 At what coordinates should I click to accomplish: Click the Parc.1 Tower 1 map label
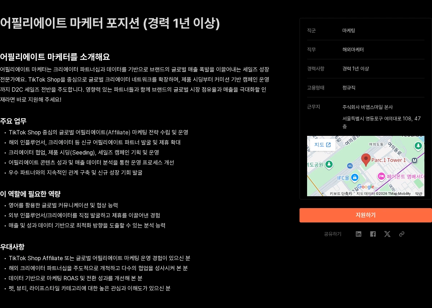tap(388, 160)
